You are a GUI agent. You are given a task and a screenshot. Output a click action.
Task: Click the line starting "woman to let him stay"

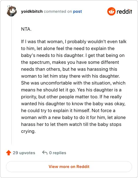coord(70,76)
